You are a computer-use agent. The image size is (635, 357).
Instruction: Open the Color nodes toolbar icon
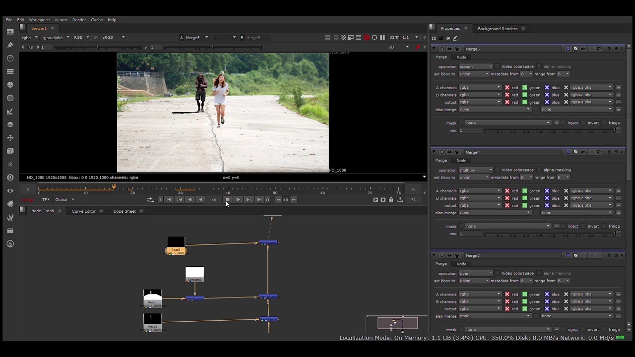10,85
